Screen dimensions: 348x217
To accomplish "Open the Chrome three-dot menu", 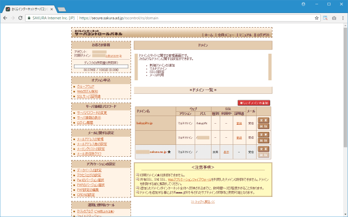I will pyautogui.click(x=342, y=17).
